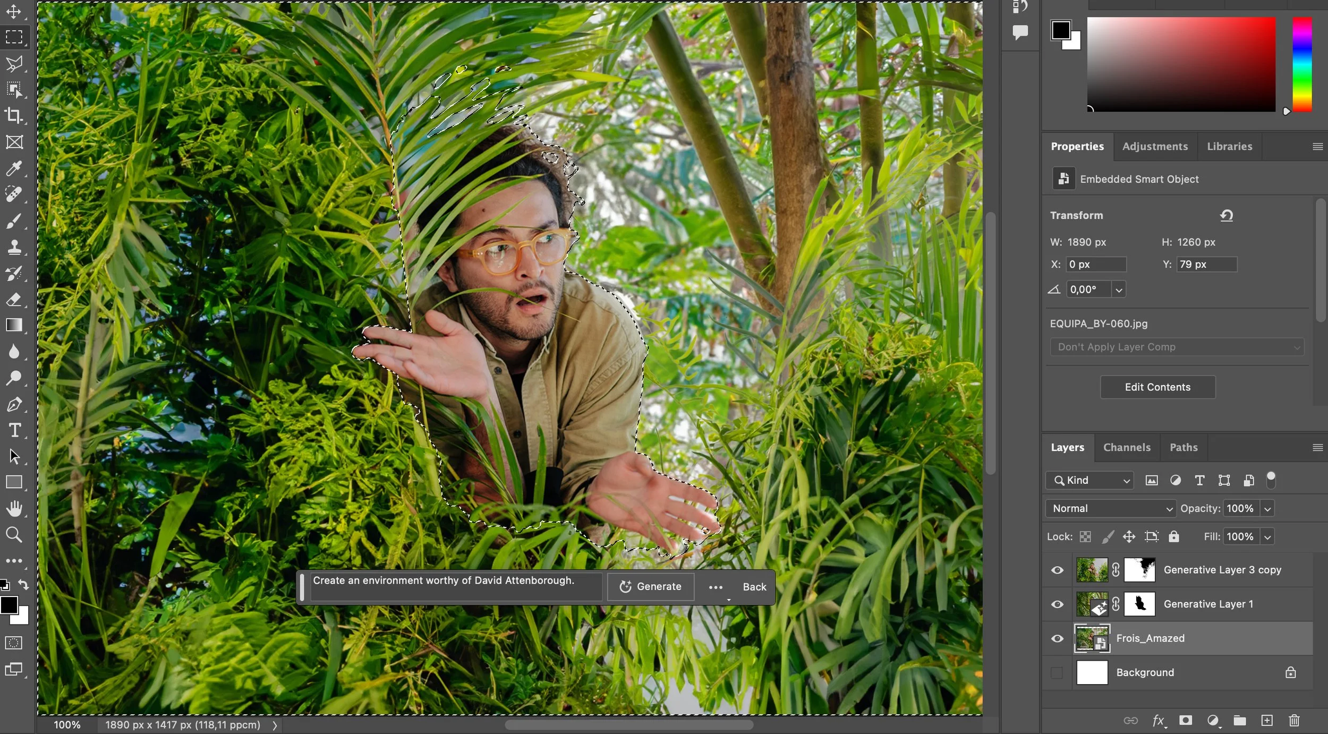Click the add layer mask icon
The height and width of the screenshot is (734, 1328).
tap(1185, 720)
